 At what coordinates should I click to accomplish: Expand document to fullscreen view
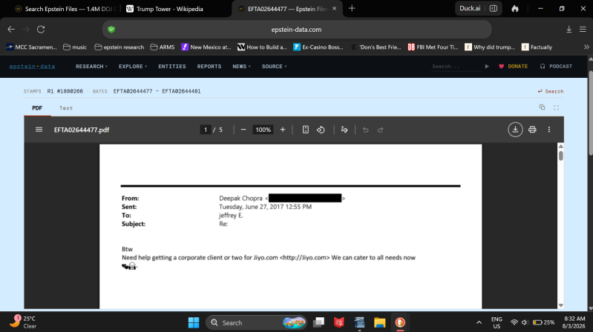pyautogui.click(x=556, y=107)
